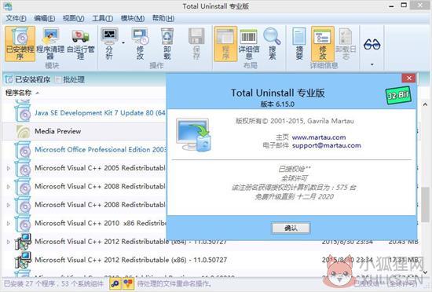Enable the 批处理 checkbox
This screenshot has height=292, width=432.
(x=58, y=80)
